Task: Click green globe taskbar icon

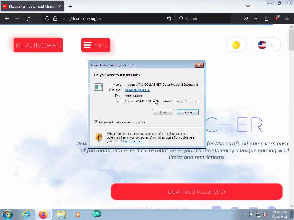Action: tap(96, 214)
